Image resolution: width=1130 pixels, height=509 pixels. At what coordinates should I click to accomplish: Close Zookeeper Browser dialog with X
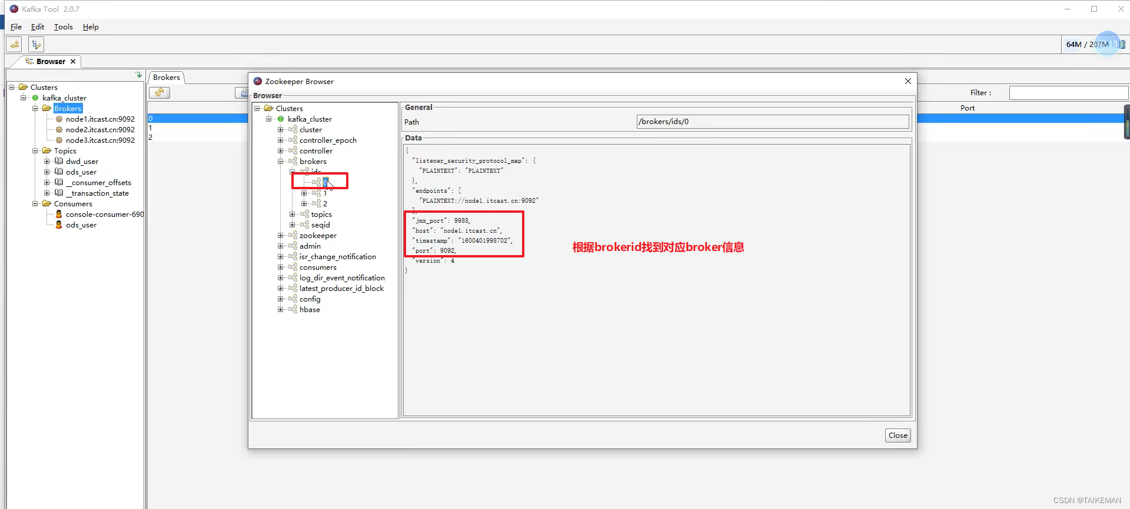pos(908,82)
